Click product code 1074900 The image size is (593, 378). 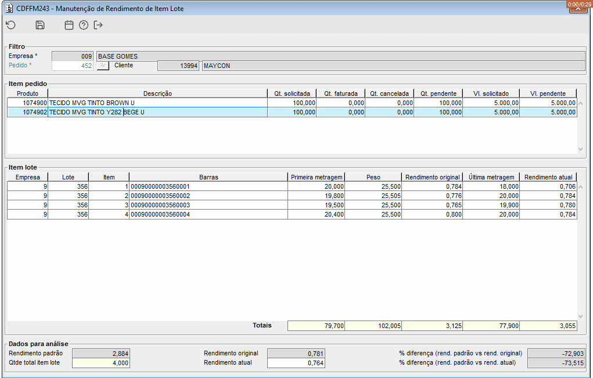pyautogui.click(x=28, y=103)
